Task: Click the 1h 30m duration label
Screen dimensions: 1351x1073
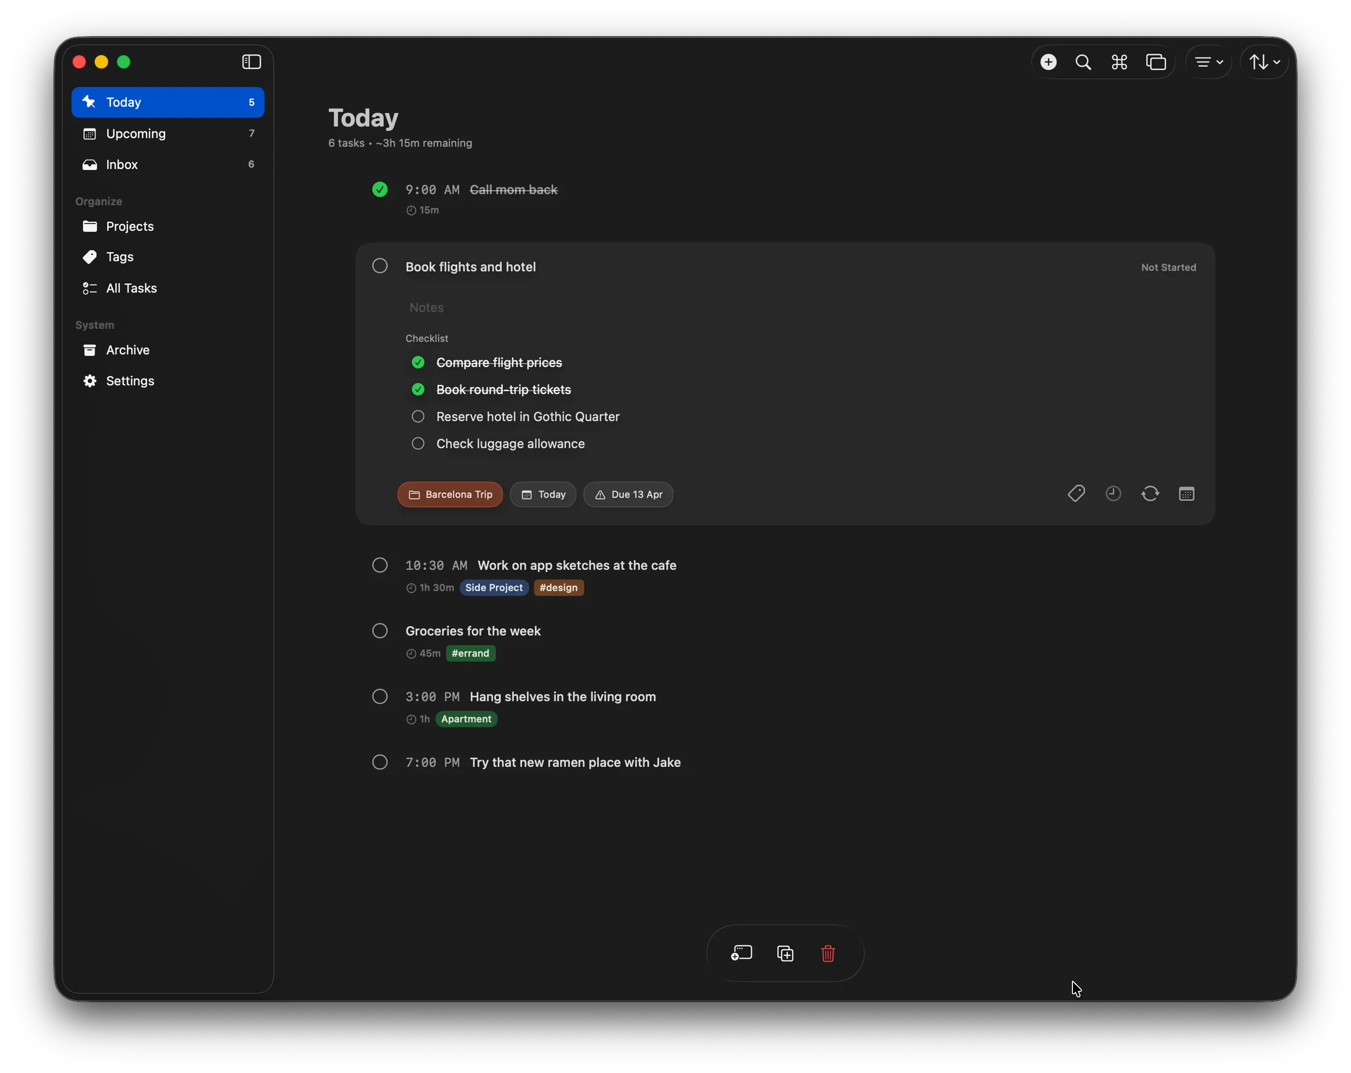Action: coord(430,587)
